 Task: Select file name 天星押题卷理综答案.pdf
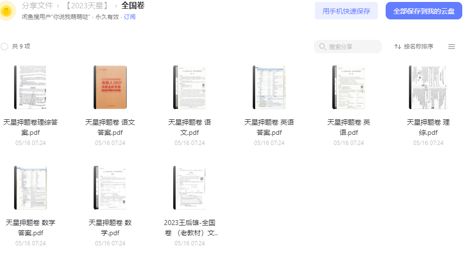(x=31, y=128)
